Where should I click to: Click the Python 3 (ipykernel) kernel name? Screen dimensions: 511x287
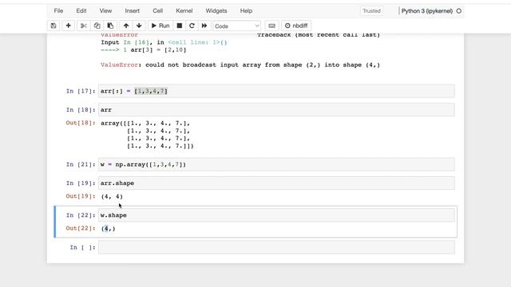pos(427,10)
